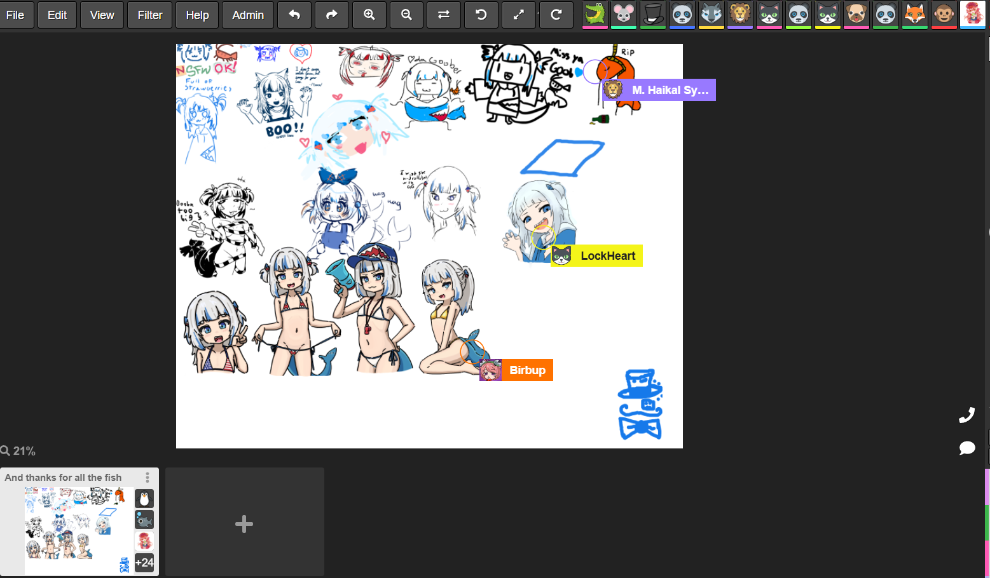Viewport: 990px width, 578px height.
Task: Click the flip view swap-arrows icon
Action: click(x=444, y=15)
